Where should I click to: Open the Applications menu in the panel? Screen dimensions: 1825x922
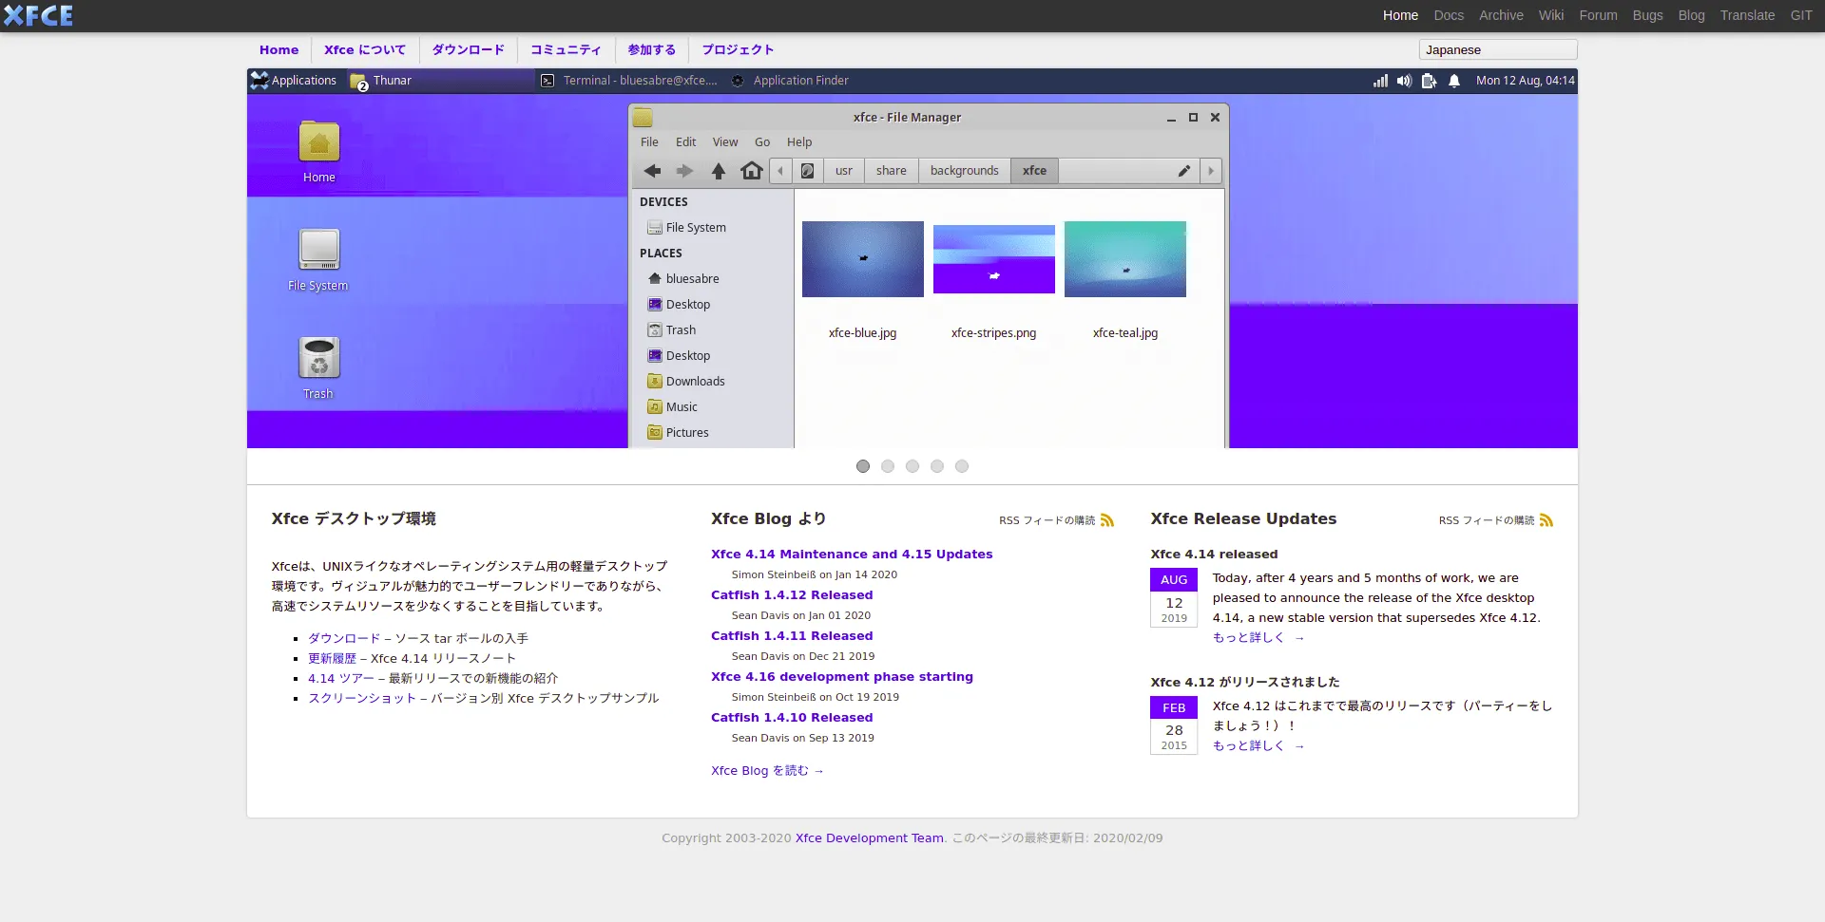coord(294,81)
